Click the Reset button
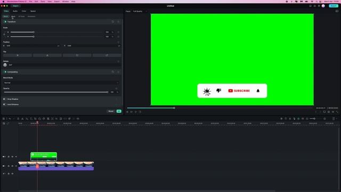Viewport: 341px width, 192px height. click(x=111, y=111)
